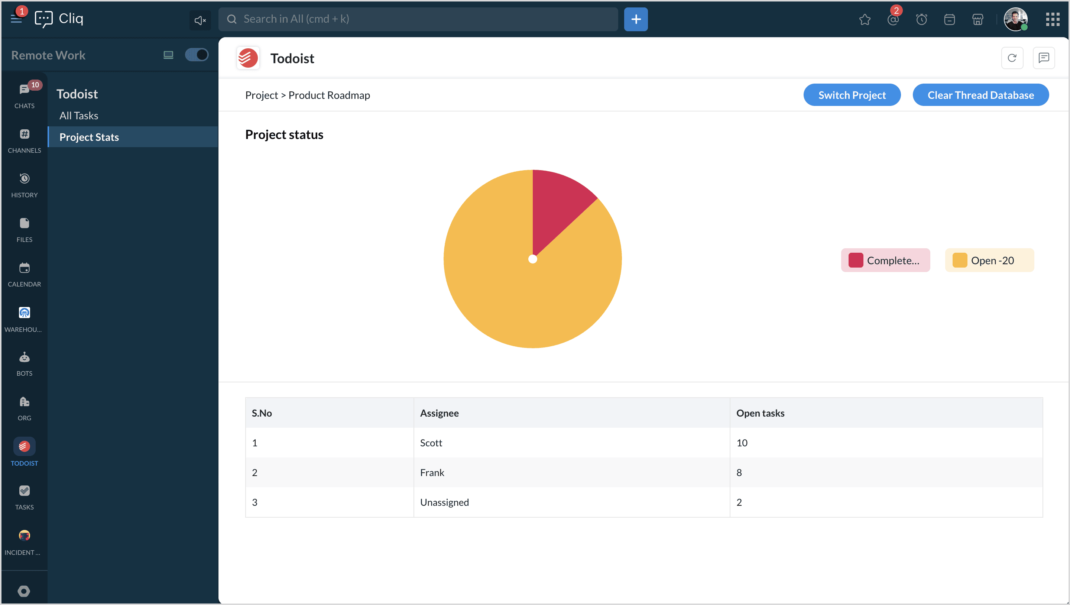
Task: Open the reminders clock icon
Action: point(921,20)
